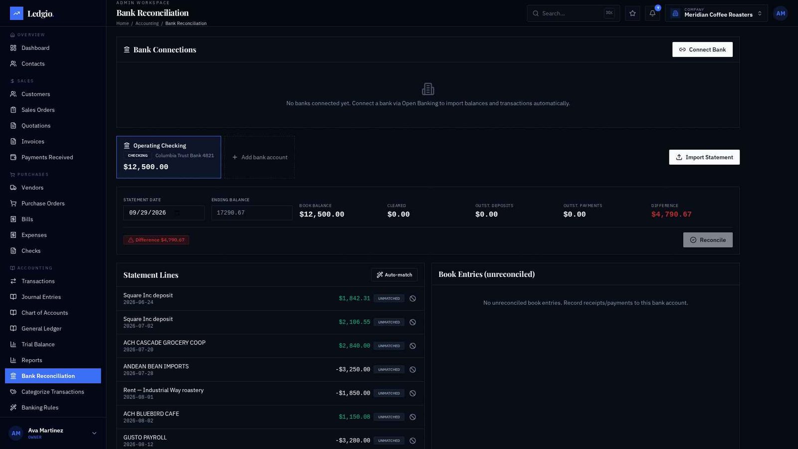Open Meridian Coffee Roasters company switcher
The width and height of the screenshot is (798, 449).
click(716, 13)
